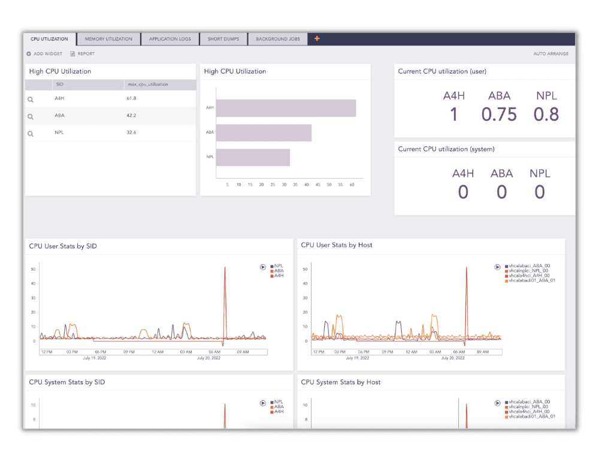Image resolution: width=599 pixels, height=462 pixels.
Task: Go to the Background Jobs tab
Action: coord(278,39)
